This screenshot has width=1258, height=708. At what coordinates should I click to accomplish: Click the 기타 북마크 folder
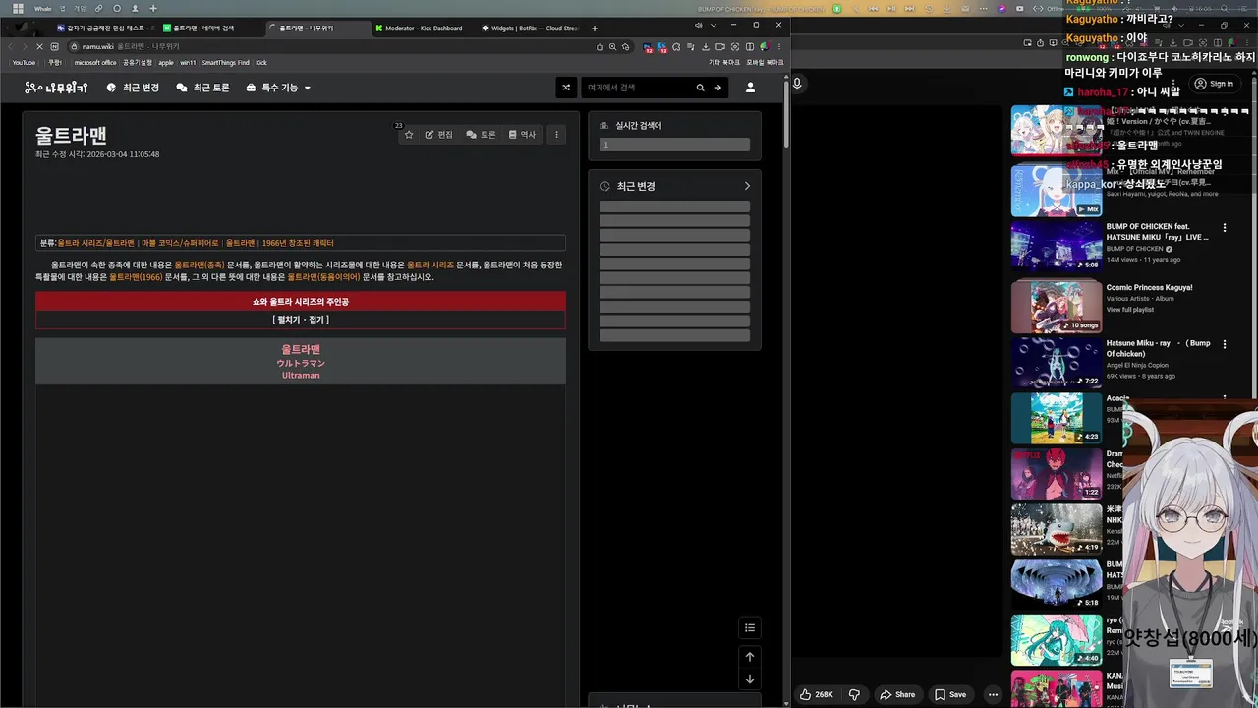pyautogui.click(x=724, y=62)
